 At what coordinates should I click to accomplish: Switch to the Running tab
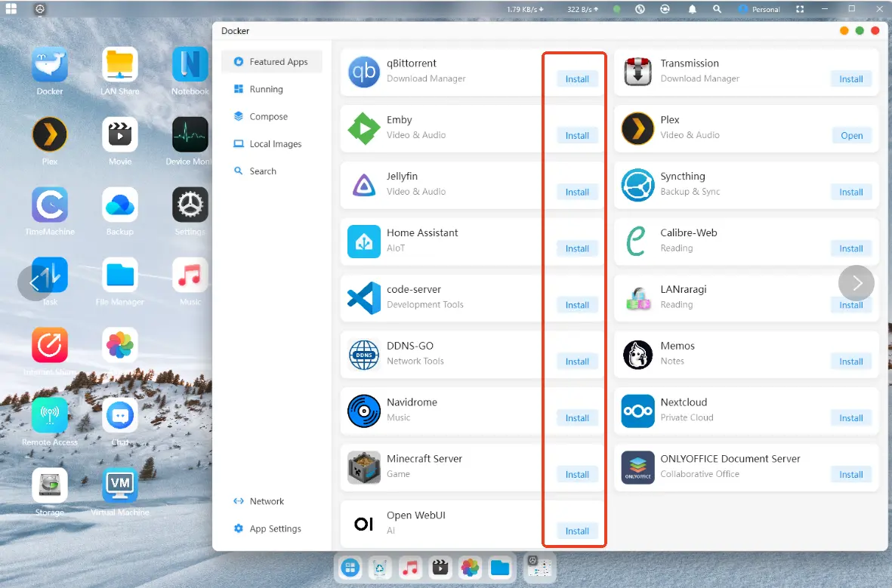click(266, 89)
